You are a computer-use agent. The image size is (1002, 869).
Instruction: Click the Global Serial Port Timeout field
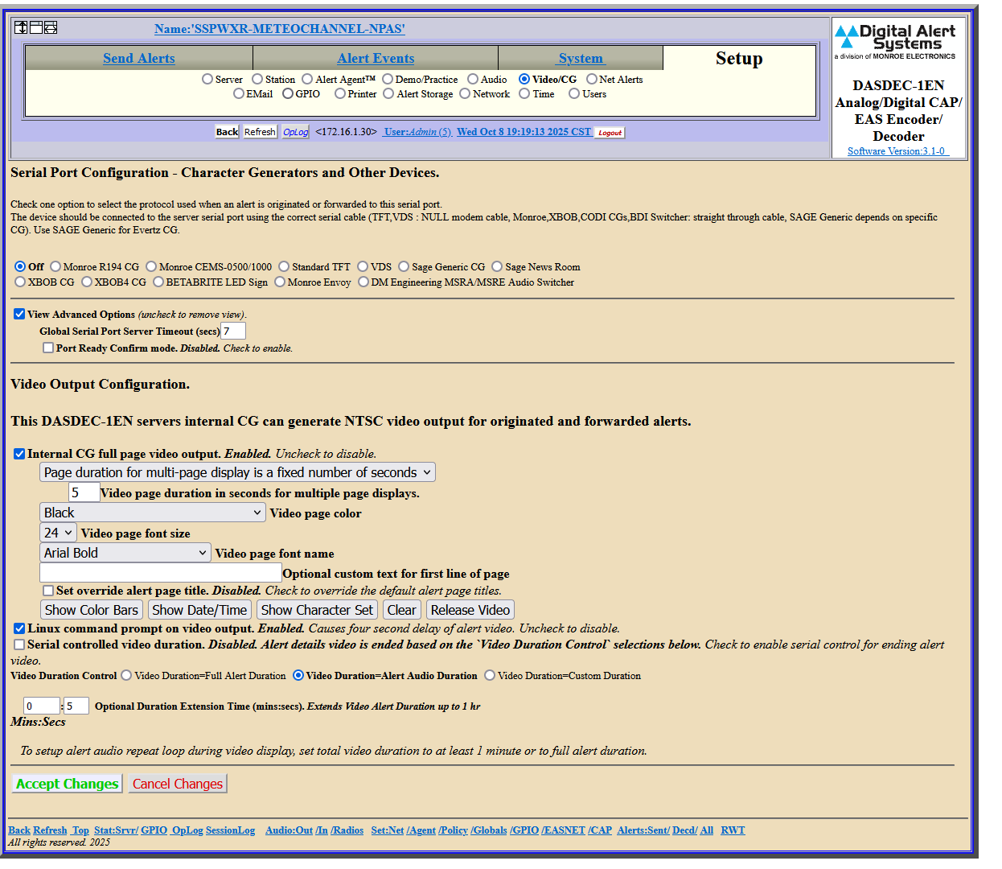(233, 331)
